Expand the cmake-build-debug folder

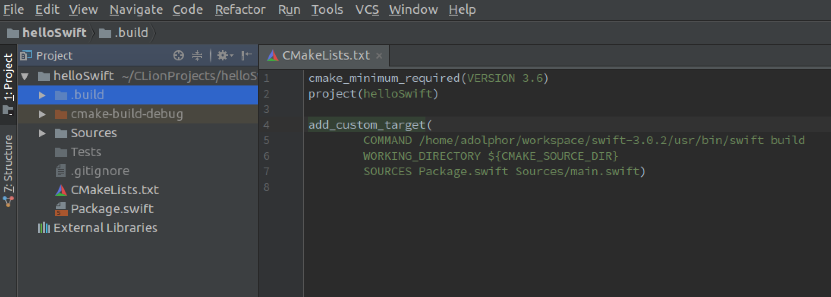42,114
